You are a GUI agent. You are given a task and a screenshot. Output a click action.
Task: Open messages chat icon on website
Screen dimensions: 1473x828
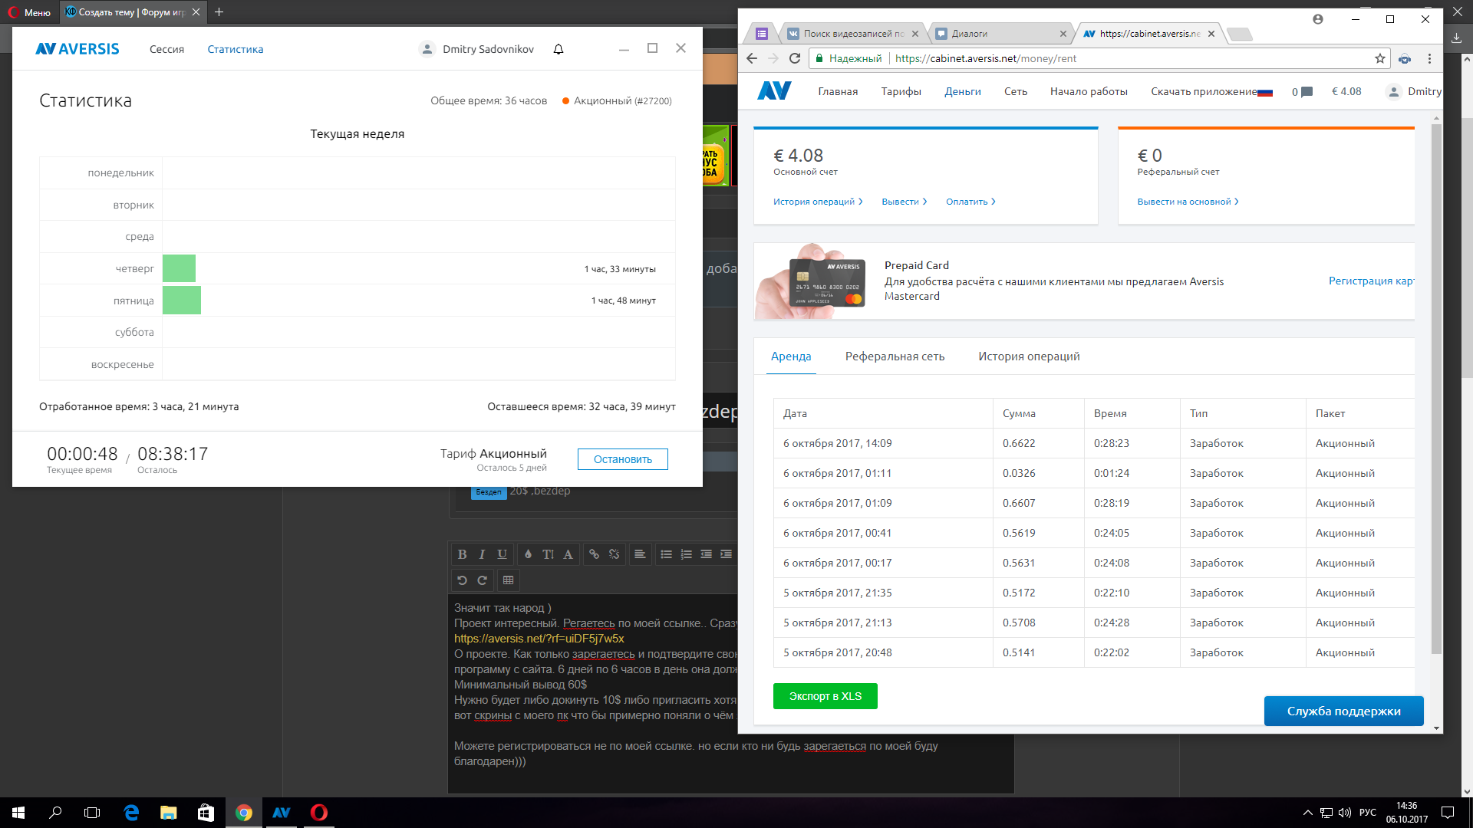tap(1307, 92)
